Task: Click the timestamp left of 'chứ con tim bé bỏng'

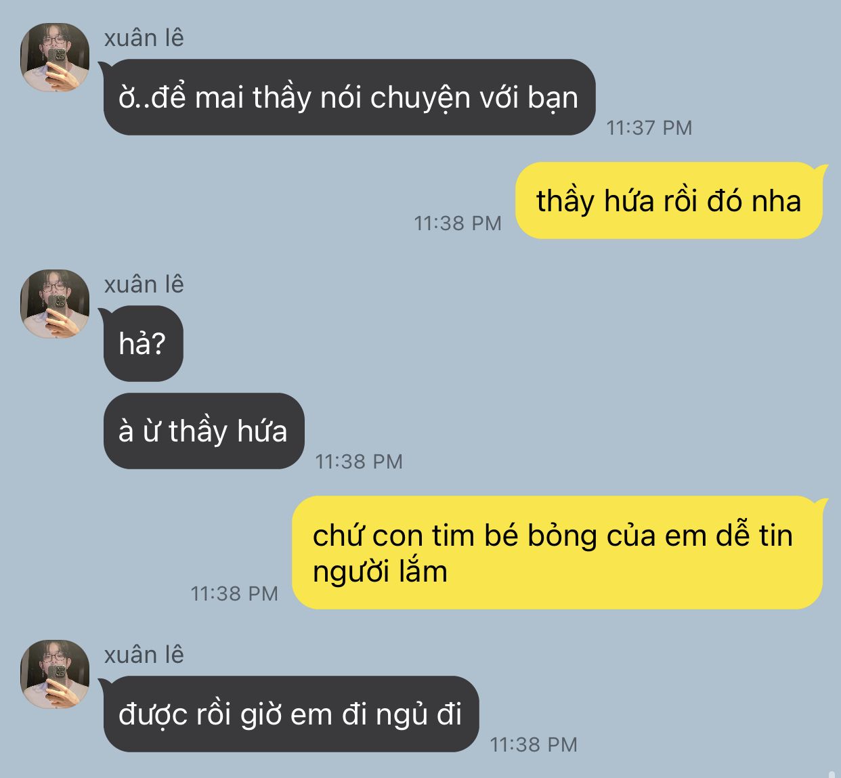Action: point(234,593)
